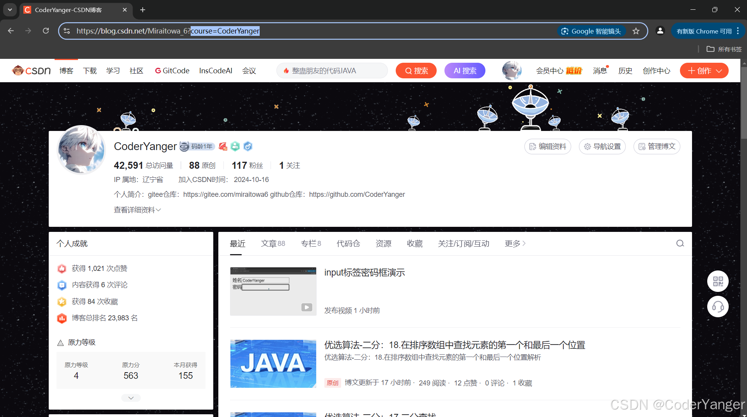Click the comment icon for 内容获得 6 次评论
The image size is (747, 417).
coord(62,285)
